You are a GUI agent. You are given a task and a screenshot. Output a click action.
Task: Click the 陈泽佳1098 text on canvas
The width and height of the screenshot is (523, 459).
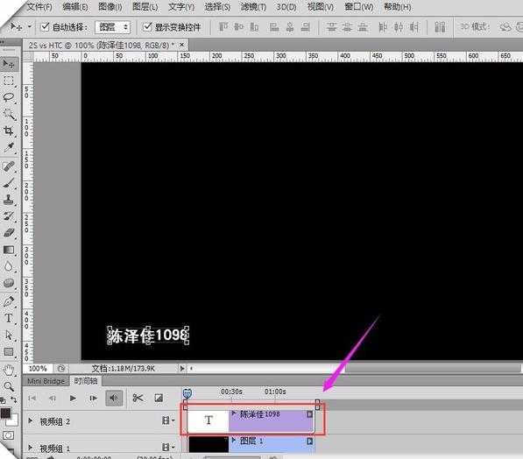click(148, 335)
